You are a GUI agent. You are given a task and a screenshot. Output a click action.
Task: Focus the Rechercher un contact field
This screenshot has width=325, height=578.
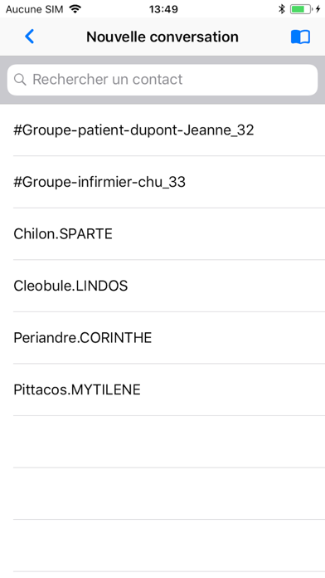162,80
